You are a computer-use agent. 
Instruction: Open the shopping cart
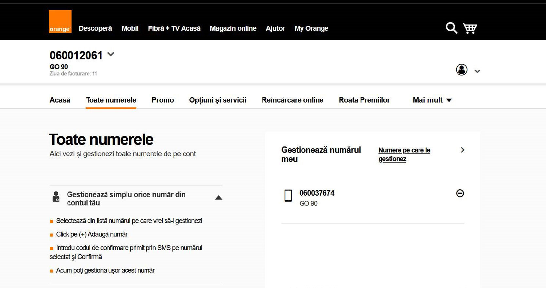point(470,28)
